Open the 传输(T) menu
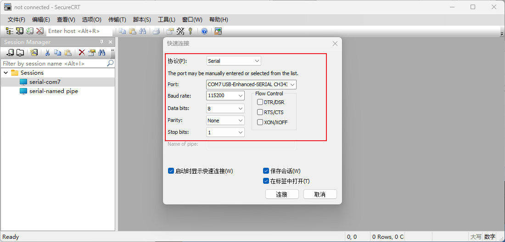 coord(117,20)
